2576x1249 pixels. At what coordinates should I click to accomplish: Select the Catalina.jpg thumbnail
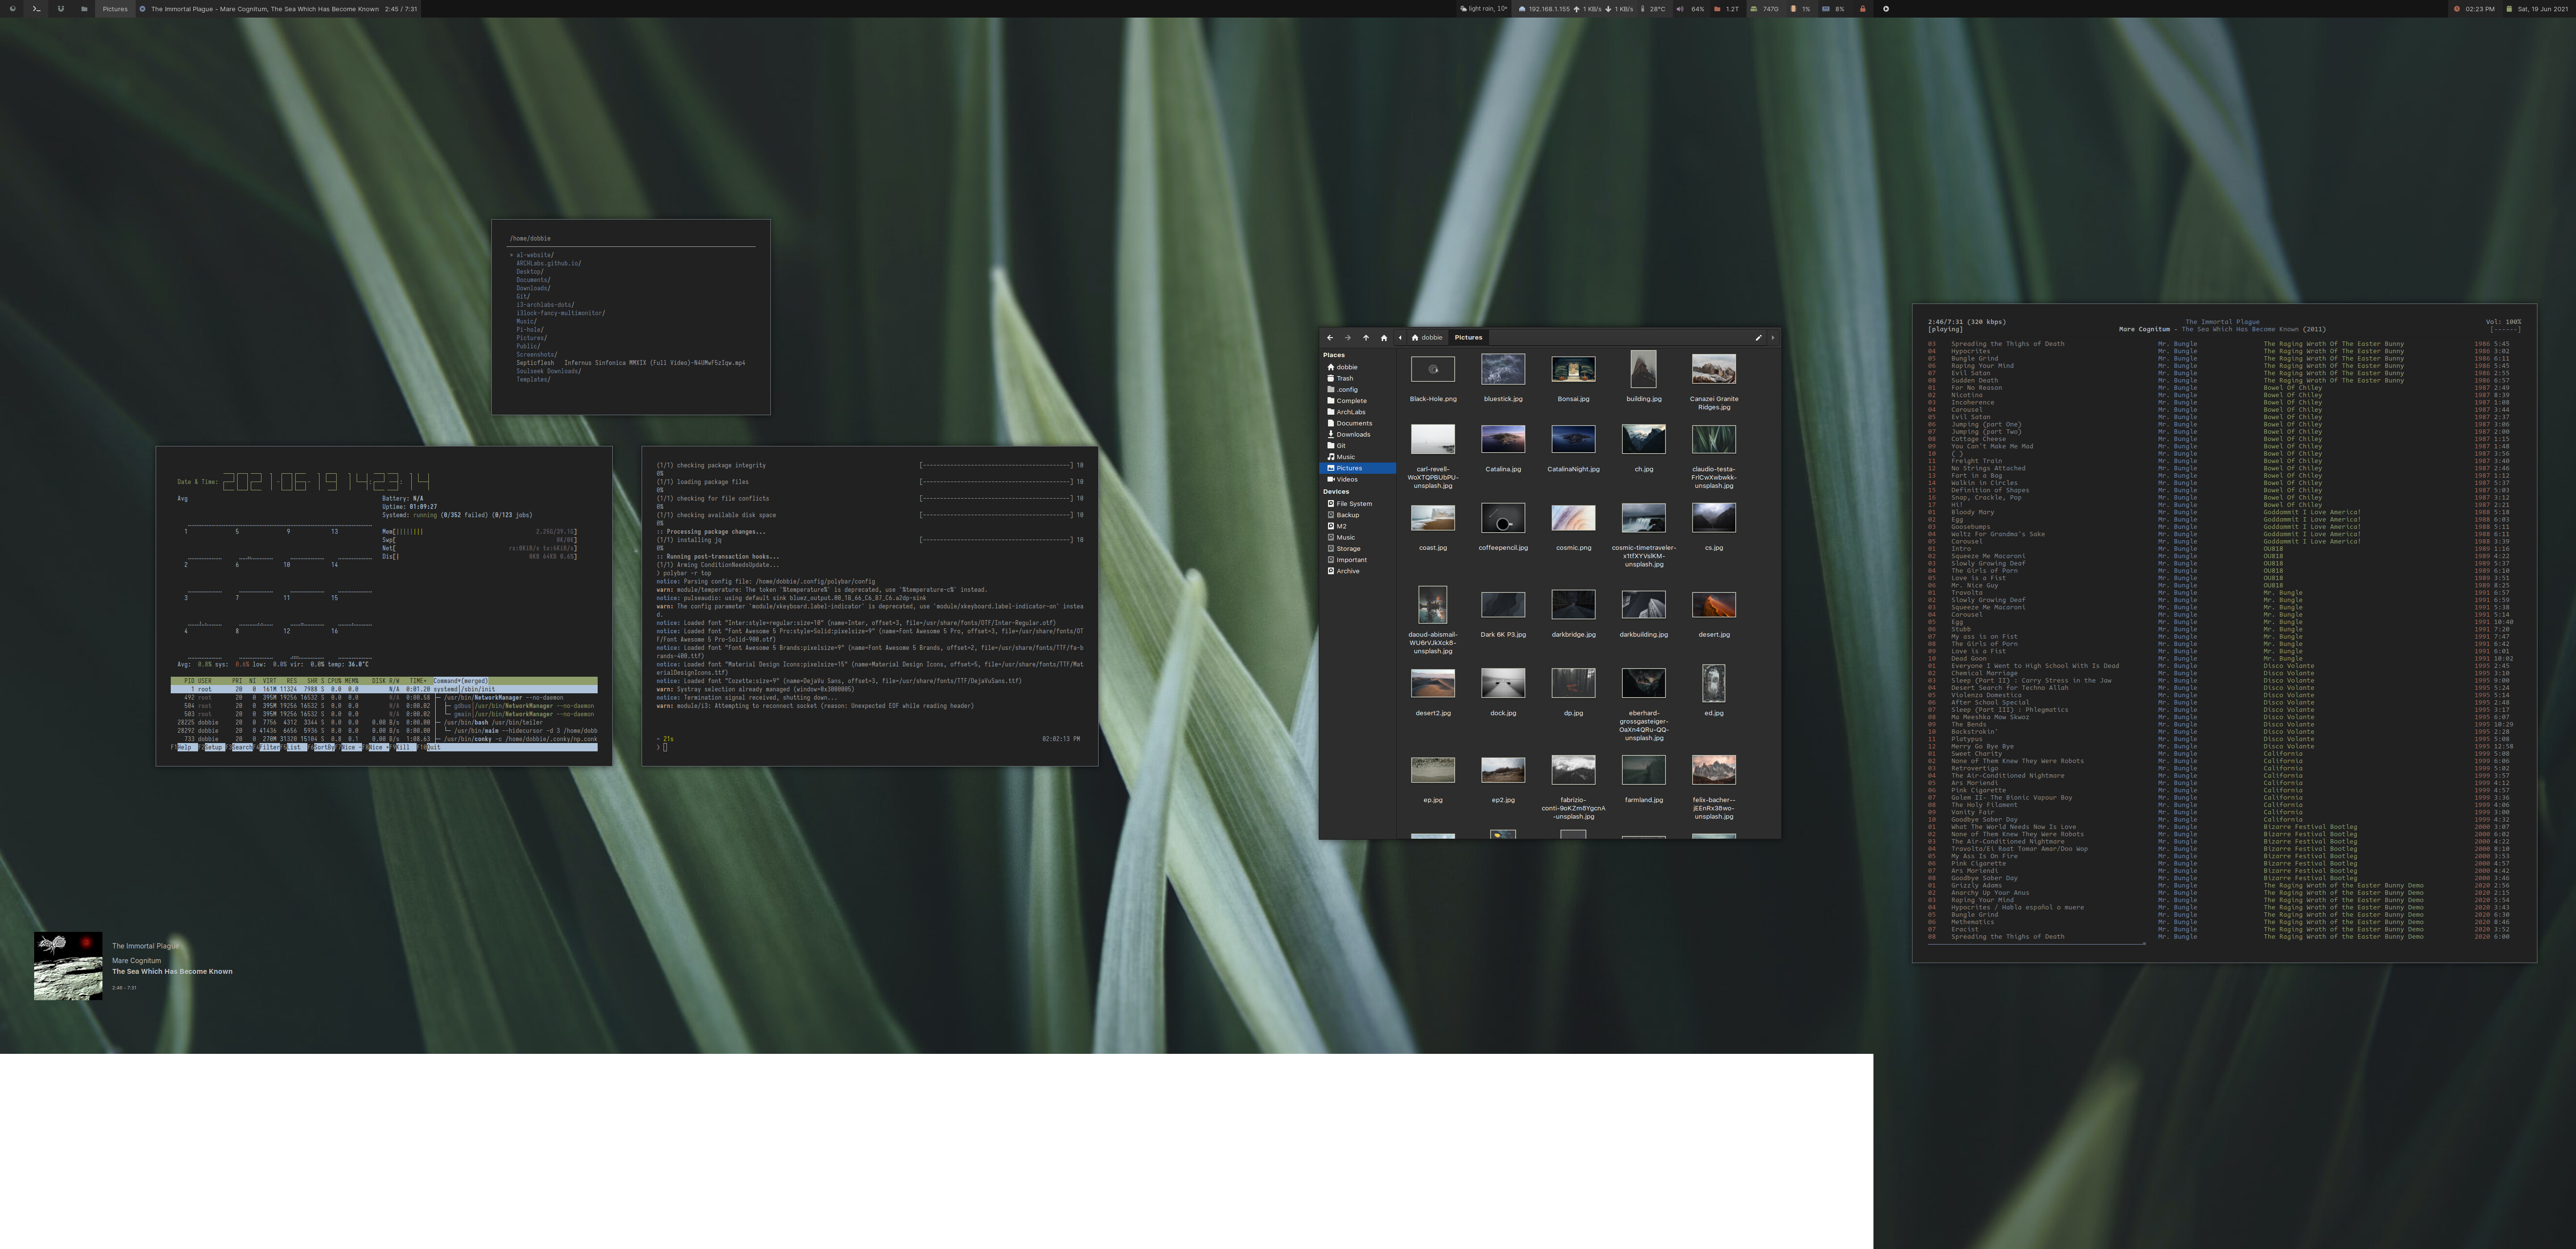pyautogui.click(x=1503, y=439)
